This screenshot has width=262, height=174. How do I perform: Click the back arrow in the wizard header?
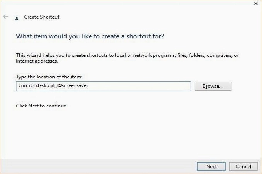point(6,17)
